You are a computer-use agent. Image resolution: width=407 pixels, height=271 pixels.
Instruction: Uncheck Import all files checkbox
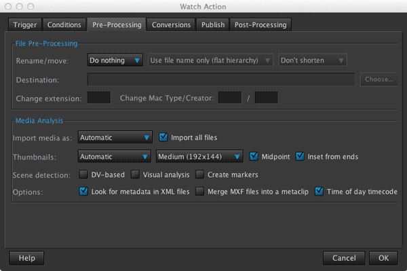pyautogui.click(x=163, y=137)
